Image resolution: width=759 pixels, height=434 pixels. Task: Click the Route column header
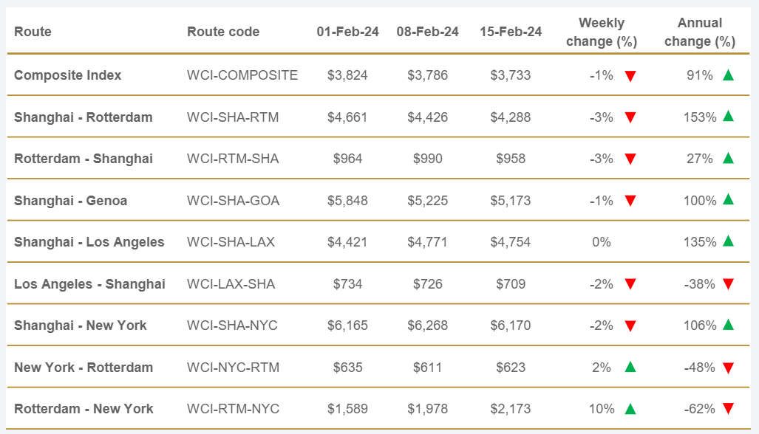33,32
